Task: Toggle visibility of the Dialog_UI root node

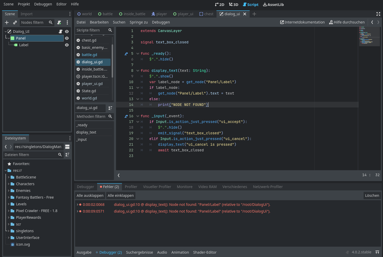Action: [x=67, y=32]
